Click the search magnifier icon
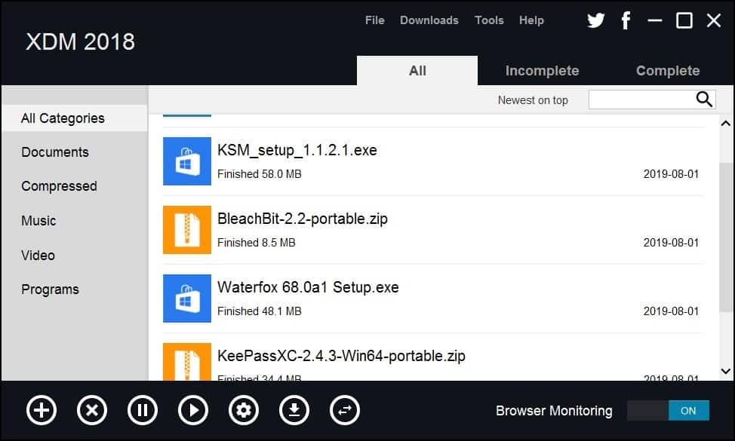 click(x=703, y=99)
